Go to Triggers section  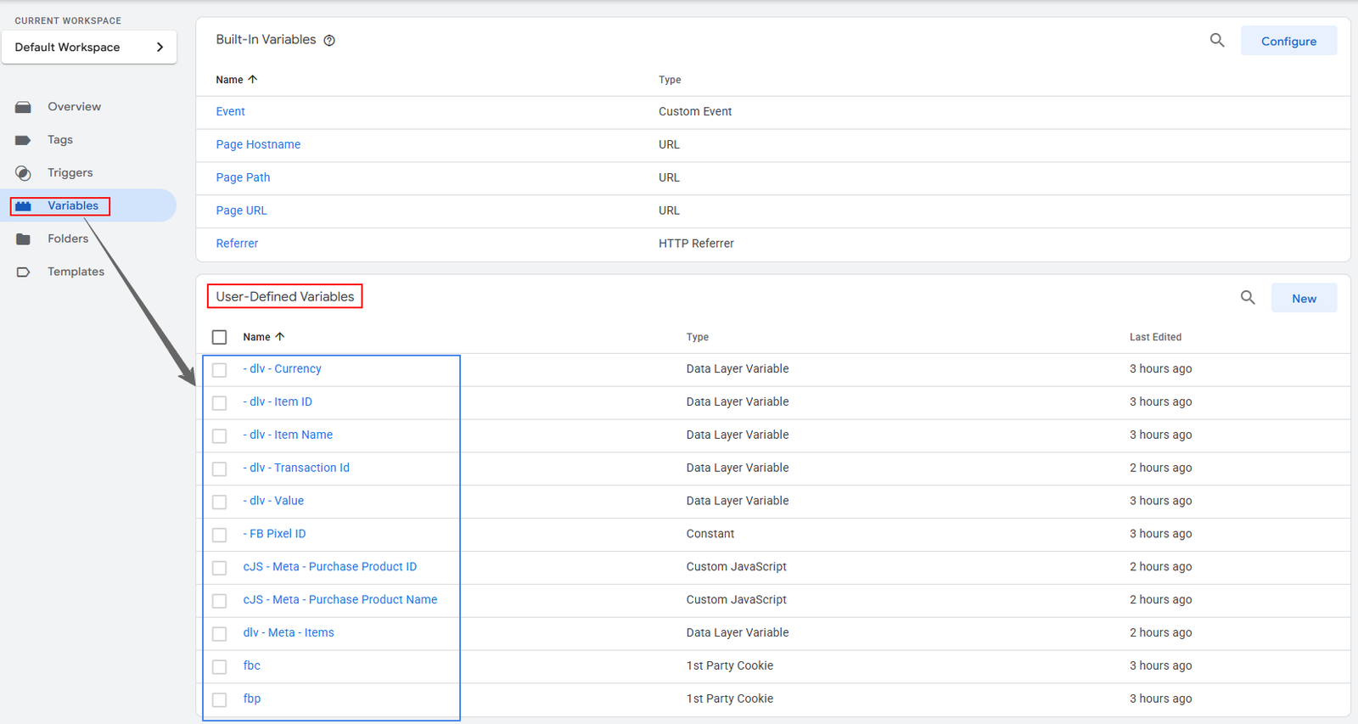(70, 173)
